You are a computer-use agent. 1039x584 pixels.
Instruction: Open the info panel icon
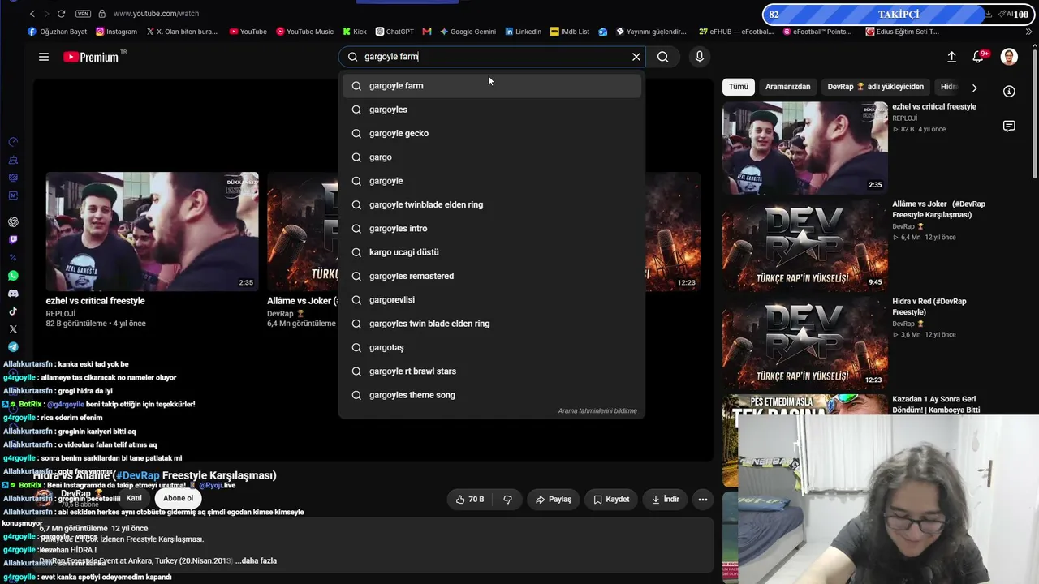pyautogui.click(x=1009, y=92)
